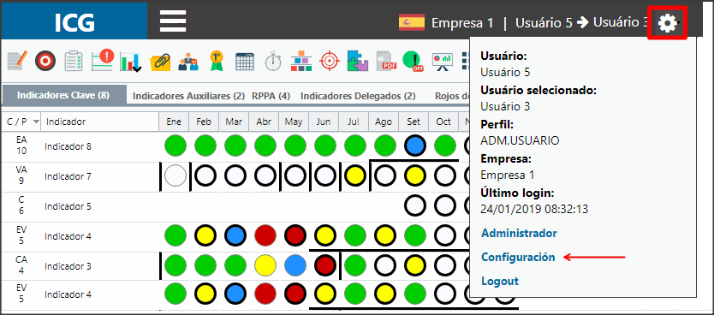Click the red crosshair target icon

pos(330,61)
